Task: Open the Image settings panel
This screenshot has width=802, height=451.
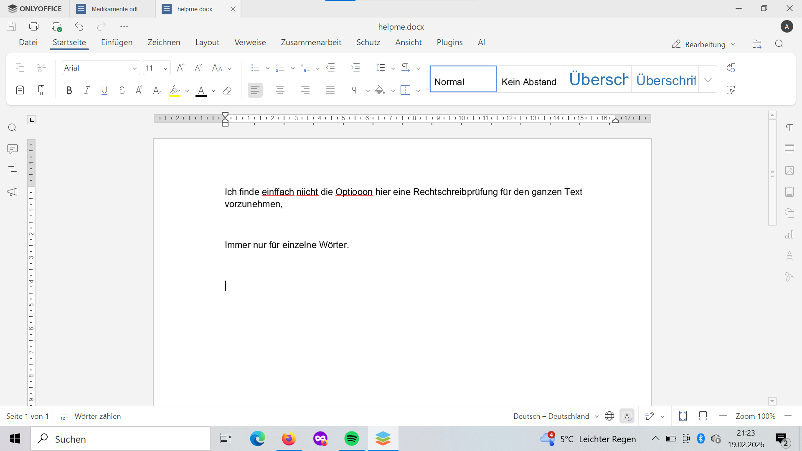Action: pyautogui.click(x=789, y=170)
